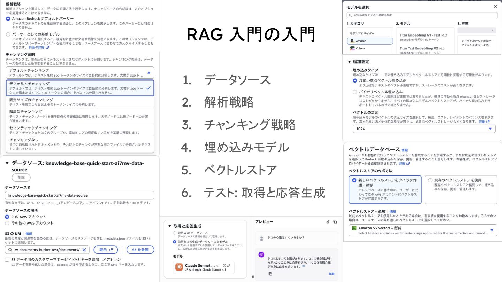
Task: Open the Amazon S3 Vectors vector store dropdown
Action: point(423,230)
